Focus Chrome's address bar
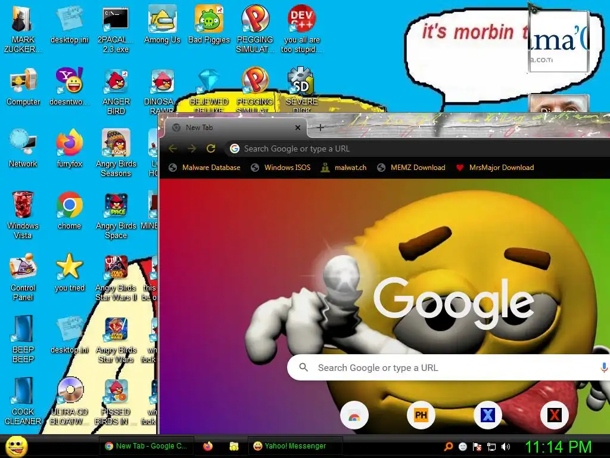Image resolution: width=610 pixels, height=458 pixels. [417, 148]
